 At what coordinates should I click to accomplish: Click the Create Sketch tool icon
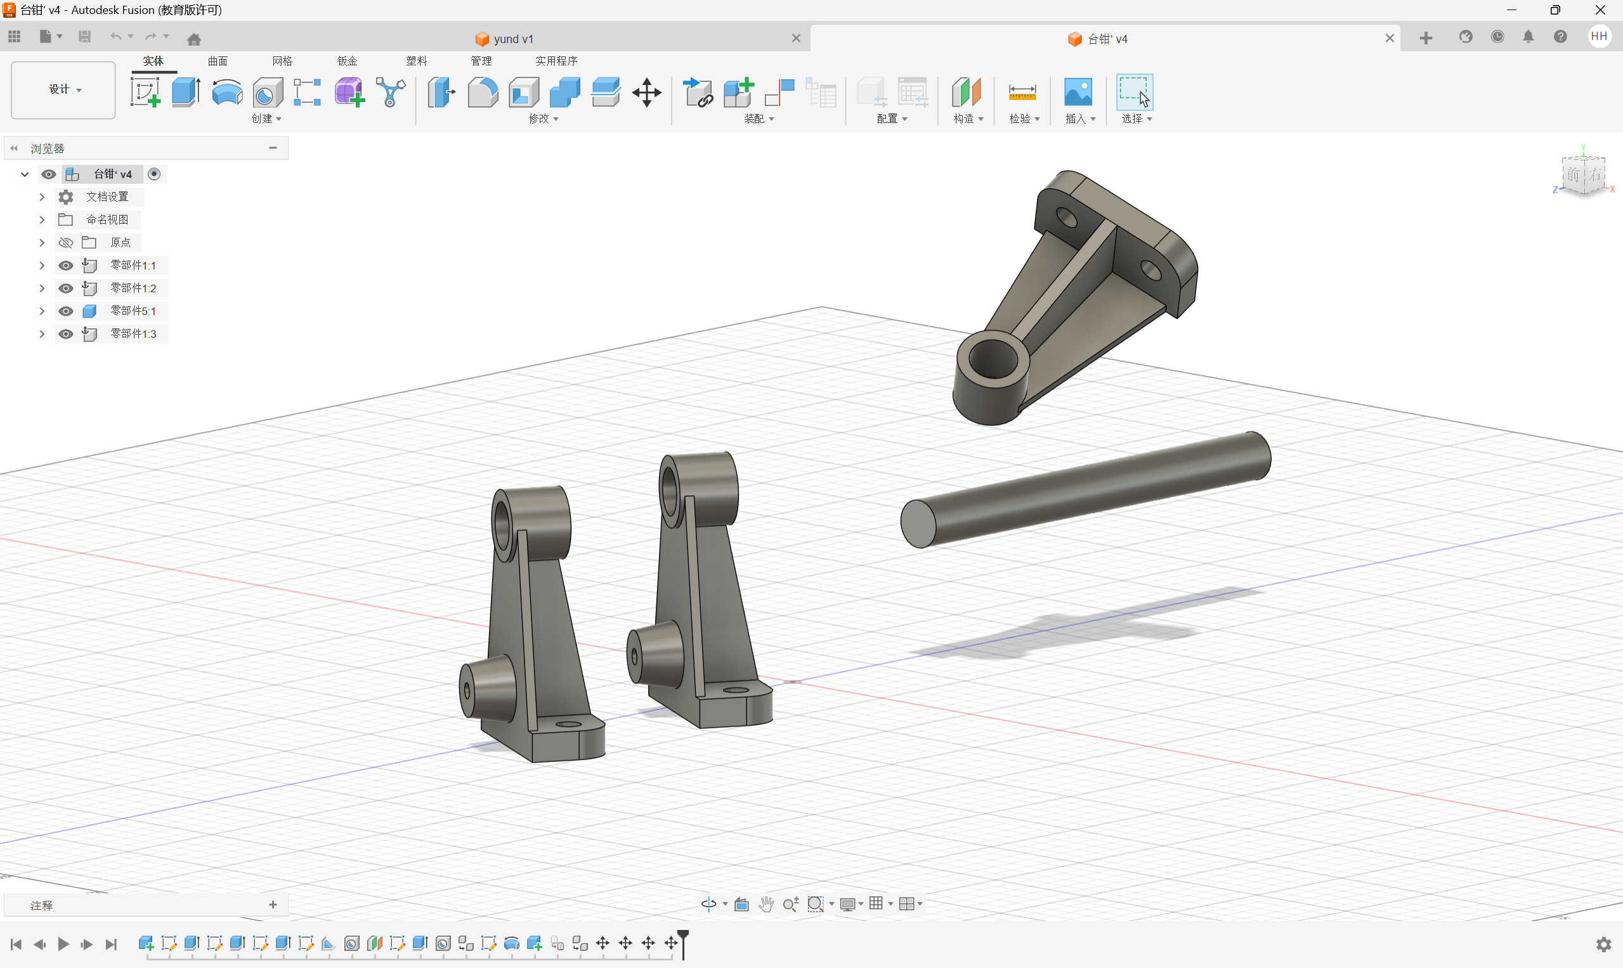tap(145, 92)
